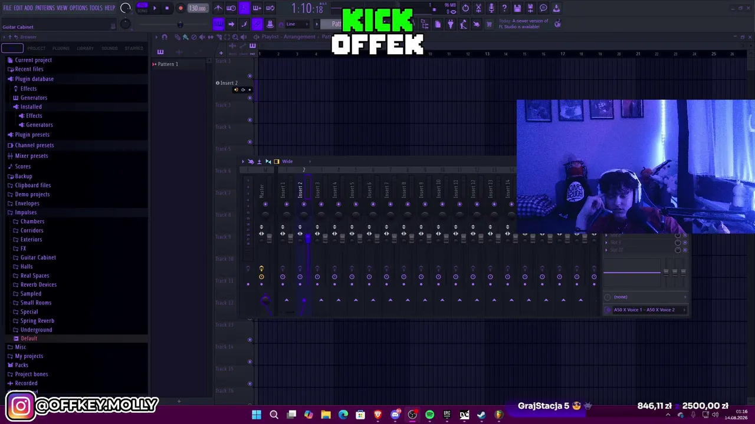Open the help question mark icon

pos(504,8)
